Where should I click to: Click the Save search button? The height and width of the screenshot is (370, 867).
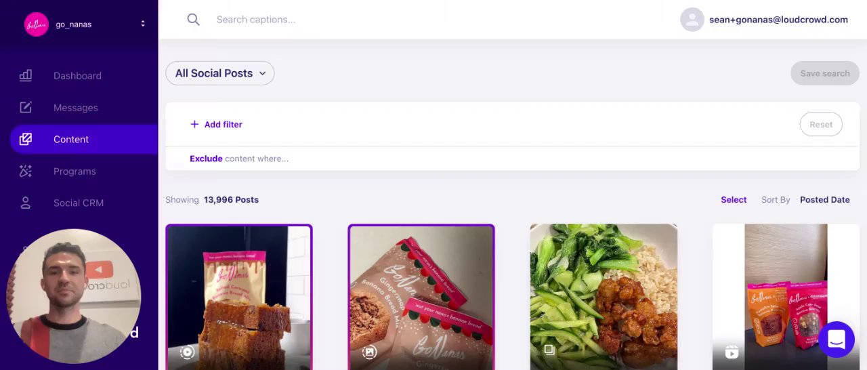(x=824, y=73)
